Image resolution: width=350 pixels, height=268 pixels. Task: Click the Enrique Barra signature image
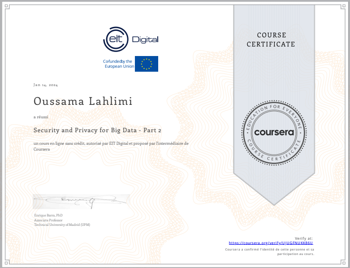coord(81,202)
